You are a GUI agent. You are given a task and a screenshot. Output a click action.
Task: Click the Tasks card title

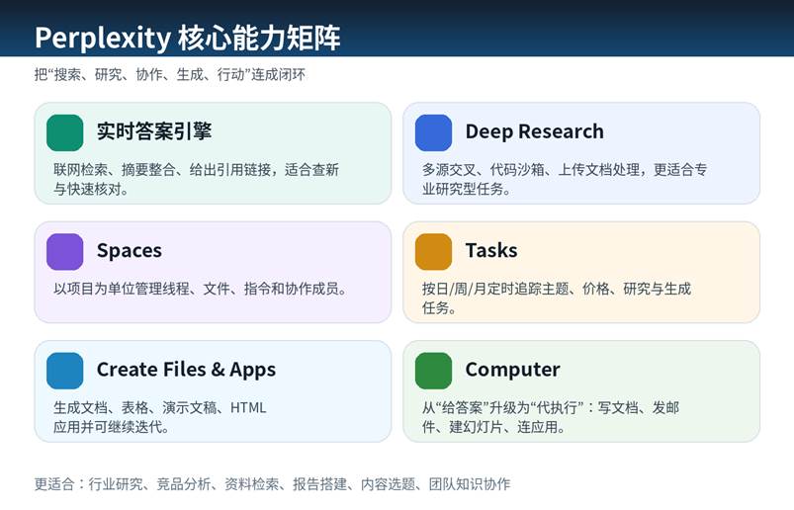tap(491, 250)
